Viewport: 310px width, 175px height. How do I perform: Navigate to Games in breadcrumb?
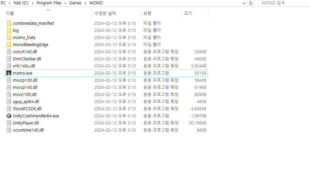[75, 3]
